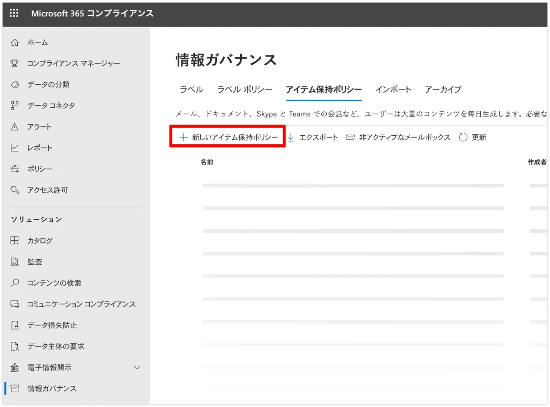Viewport: 550px width, 407px height.
Task: Select the アーカイブ tab
Action: (x=443, y=90)
